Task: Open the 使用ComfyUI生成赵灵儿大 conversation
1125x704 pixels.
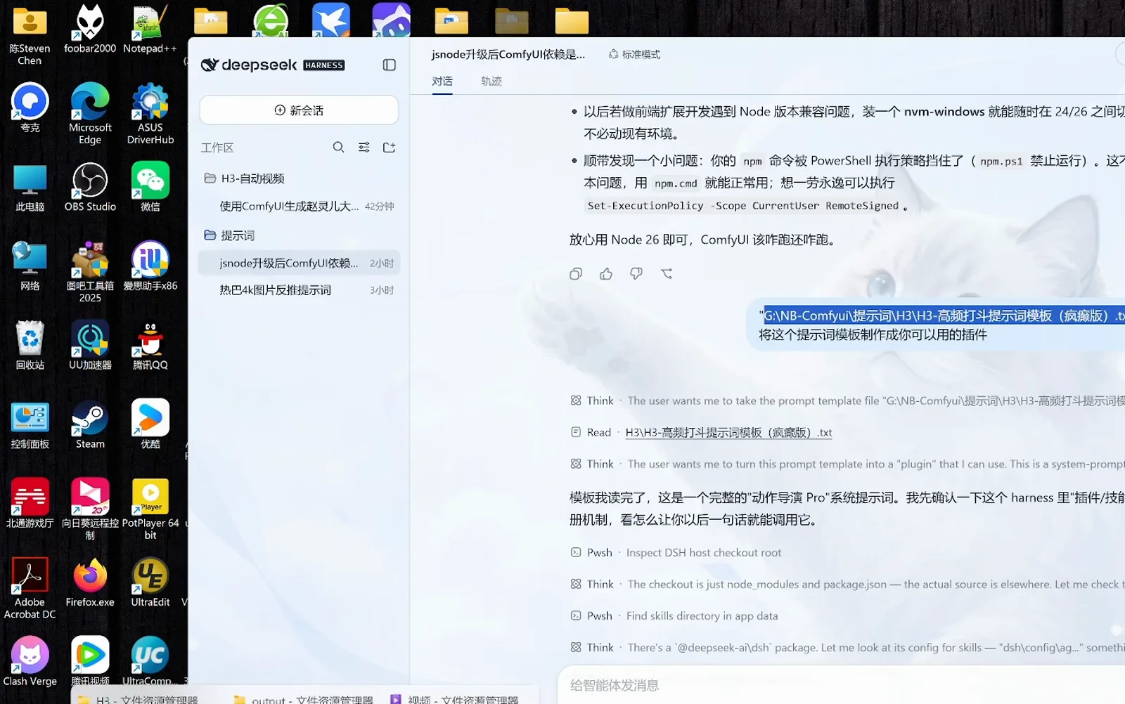Action: point(299,206)
